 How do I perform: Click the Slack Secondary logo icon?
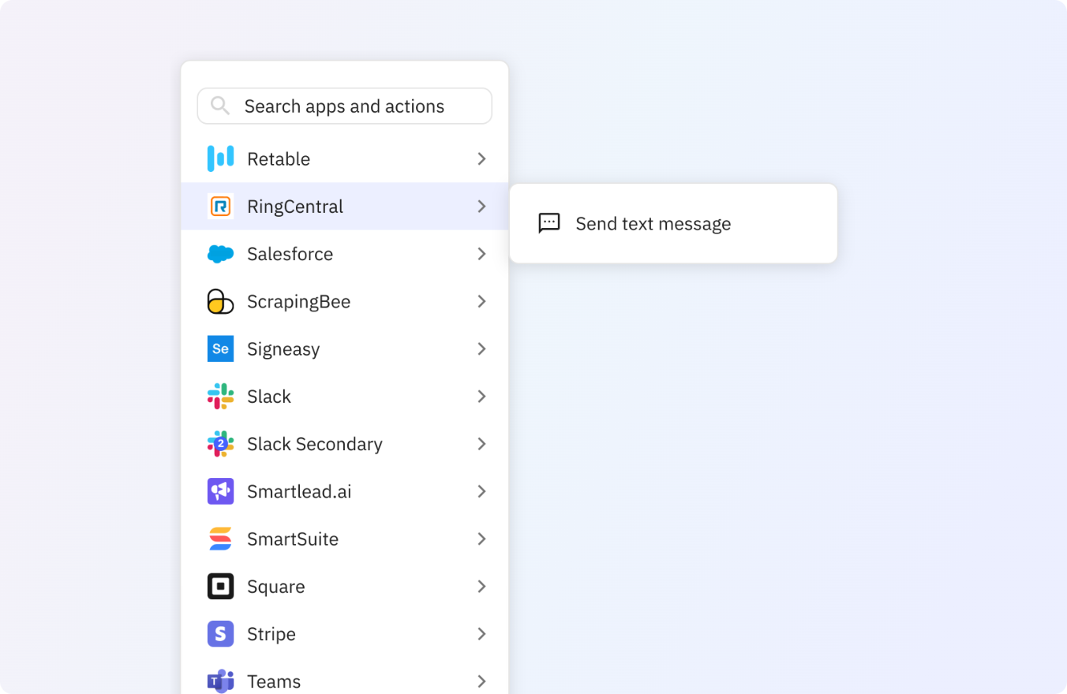[220, 444]
